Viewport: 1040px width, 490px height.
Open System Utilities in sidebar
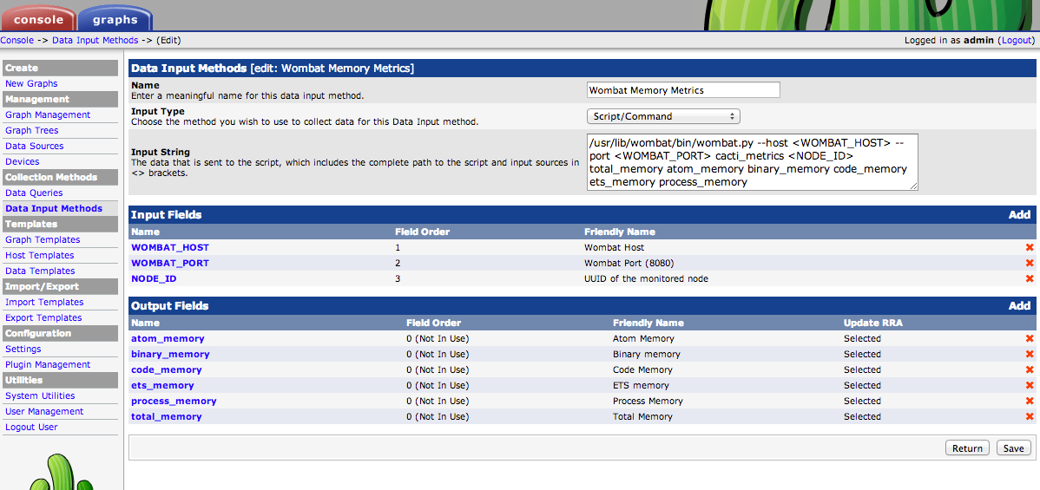coord(40,395)
